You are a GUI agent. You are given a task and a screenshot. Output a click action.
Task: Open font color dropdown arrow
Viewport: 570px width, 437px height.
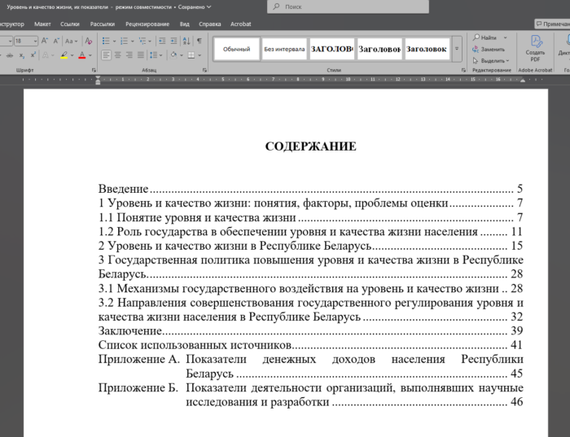(x=90, y=55)
